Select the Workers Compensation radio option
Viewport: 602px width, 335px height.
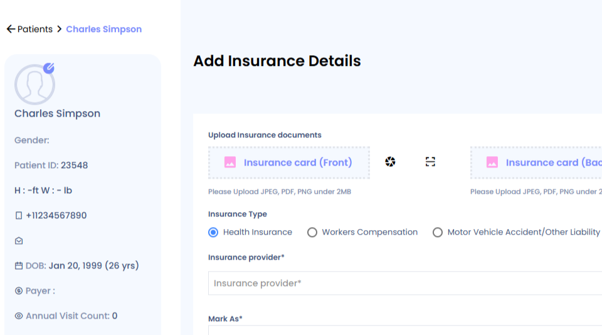(x=312, y=232)
